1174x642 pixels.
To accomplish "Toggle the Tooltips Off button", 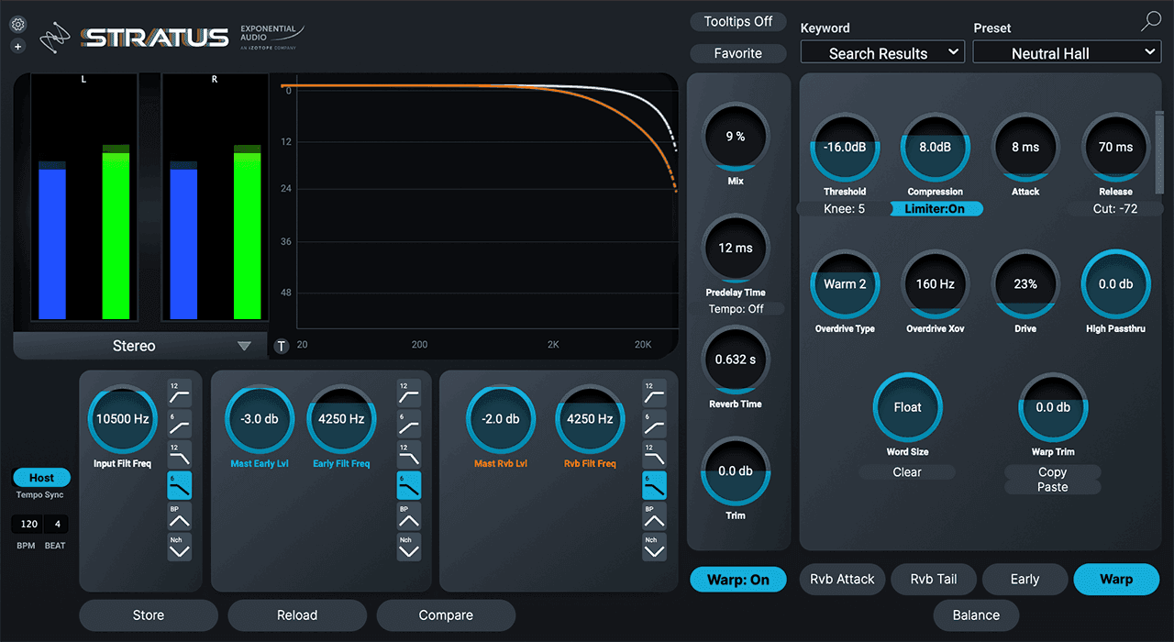I will (x=738, y=21).
